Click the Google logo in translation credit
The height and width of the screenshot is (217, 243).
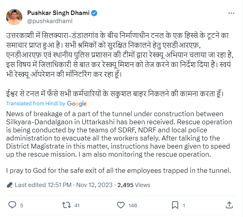tap(77, 104)
